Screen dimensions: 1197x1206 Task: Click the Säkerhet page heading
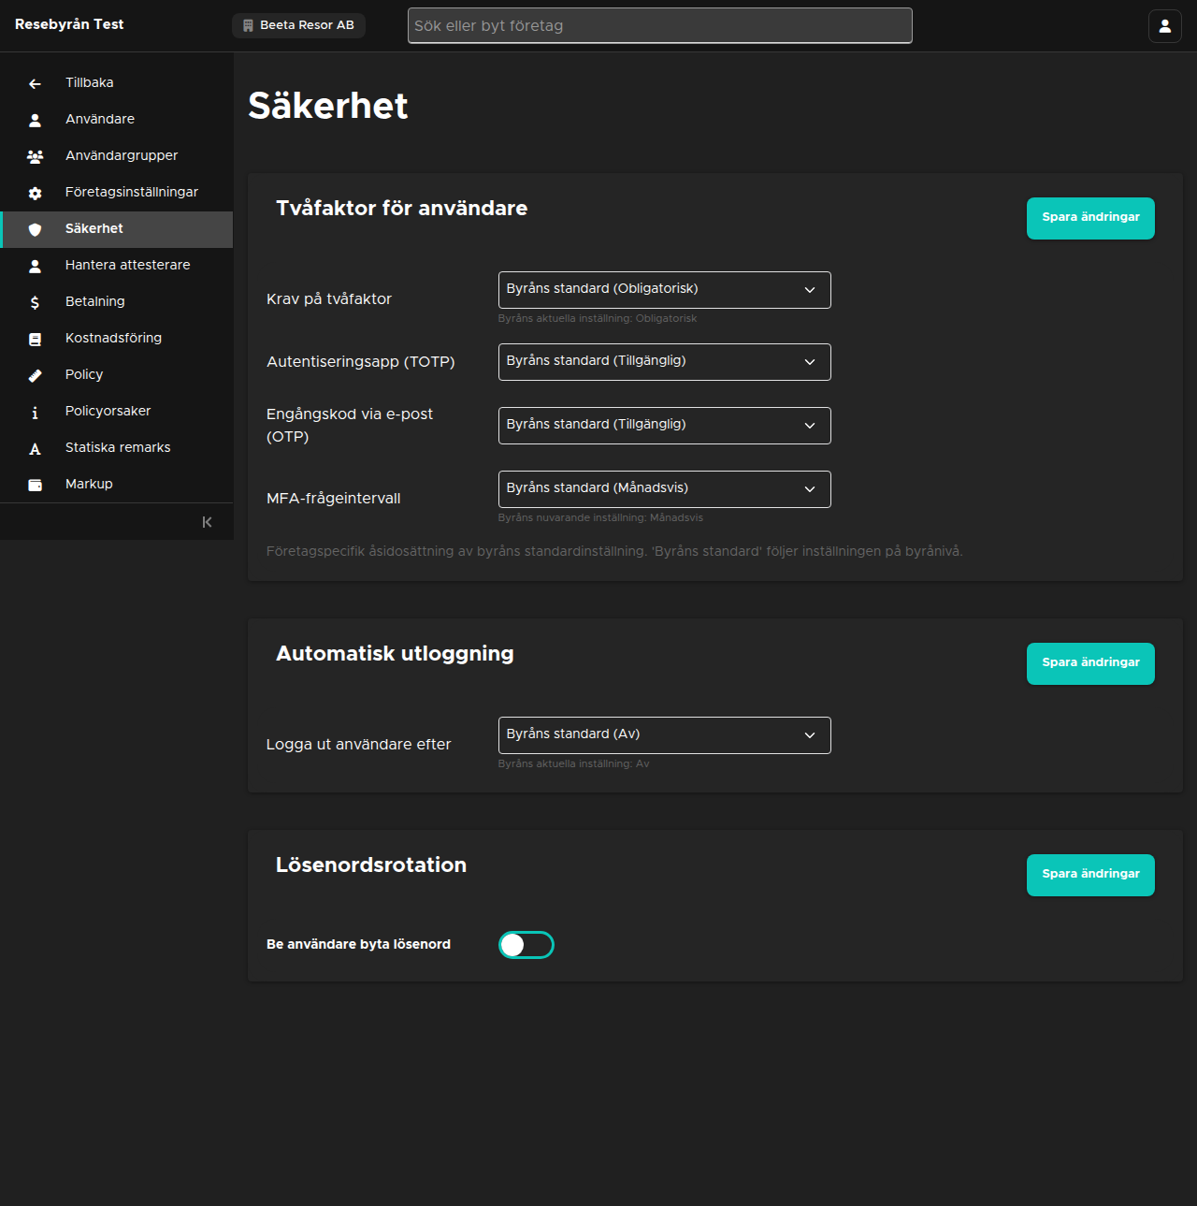[328, 106]
